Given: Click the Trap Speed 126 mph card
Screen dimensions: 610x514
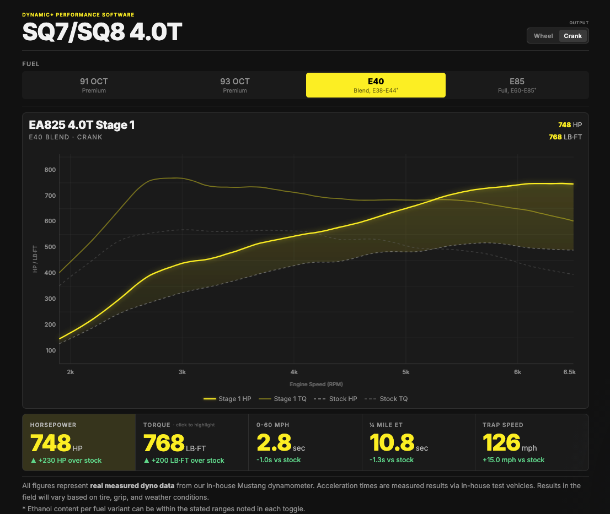Looking at the screenshot, I should (532, 442).
